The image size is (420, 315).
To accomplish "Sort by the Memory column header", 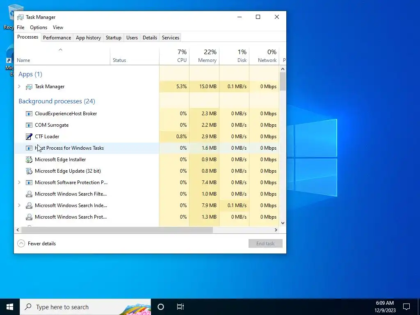I will point(204,56).
